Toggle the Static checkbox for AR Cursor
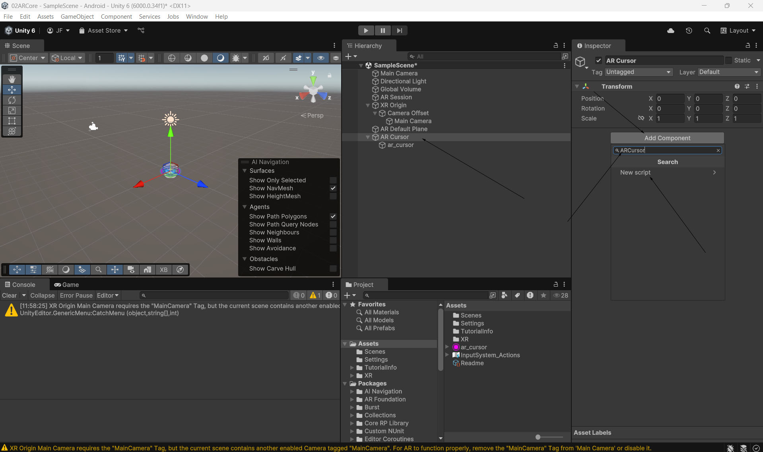This screenshot has height=452, width=763. (x=728, y=60)
